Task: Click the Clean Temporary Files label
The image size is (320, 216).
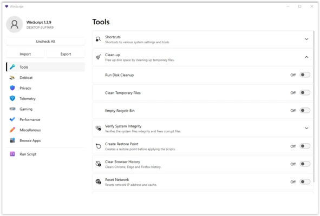Action: pyautogui.click(x=123, y=93)
